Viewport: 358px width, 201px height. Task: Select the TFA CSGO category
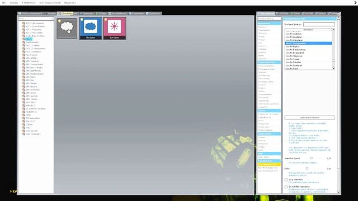pyautogui.click(x=30, y=121)
